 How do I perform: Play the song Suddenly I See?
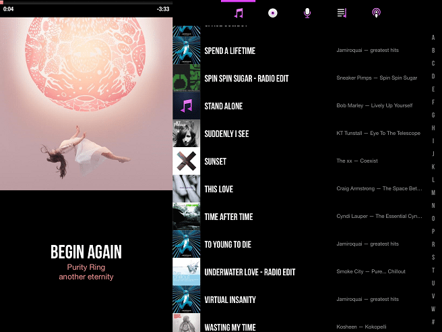point(299,134)
